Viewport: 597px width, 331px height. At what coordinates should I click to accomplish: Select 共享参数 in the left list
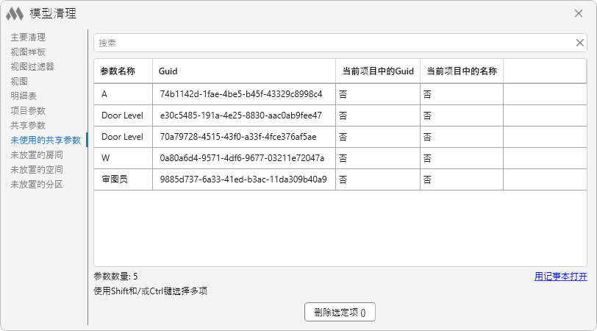(x=28, y=125)
